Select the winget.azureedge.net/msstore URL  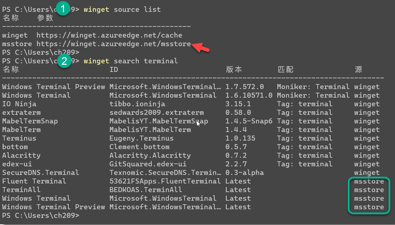click(x=114, y=44)
